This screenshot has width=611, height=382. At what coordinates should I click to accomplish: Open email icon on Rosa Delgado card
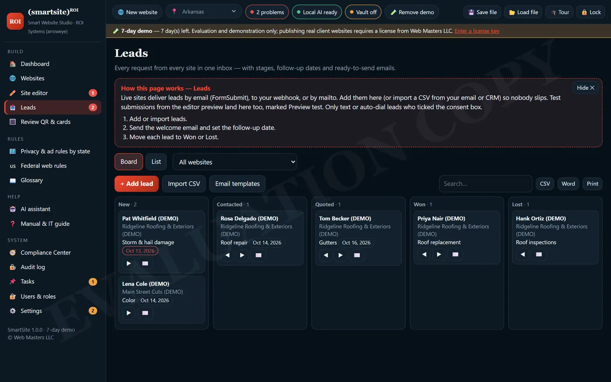[x=258, y=255]
